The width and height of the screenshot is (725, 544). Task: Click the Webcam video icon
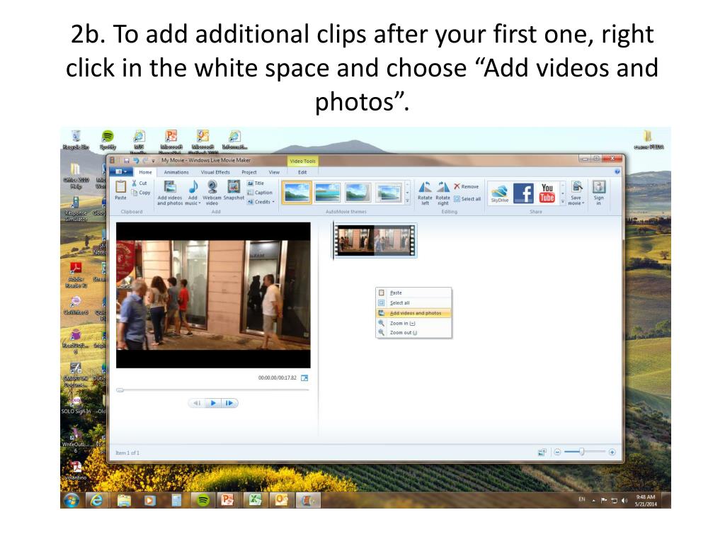(212, 187)
